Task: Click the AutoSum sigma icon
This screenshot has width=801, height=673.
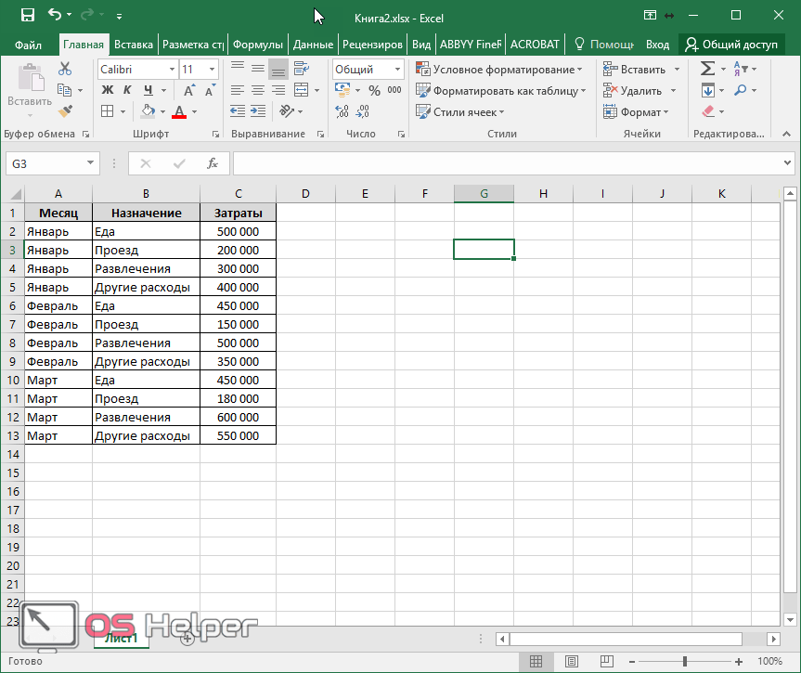Action: pyautogui.click(x=707, y=70)
